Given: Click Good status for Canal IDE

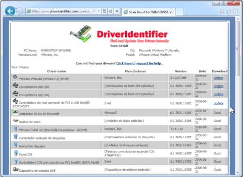Looking at the screenshot, I should coord(217,153).
